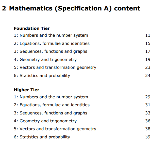Click the 'Higher Tier' section heading
Viewport: 168px width, 144px height.
tap(26, 90)
